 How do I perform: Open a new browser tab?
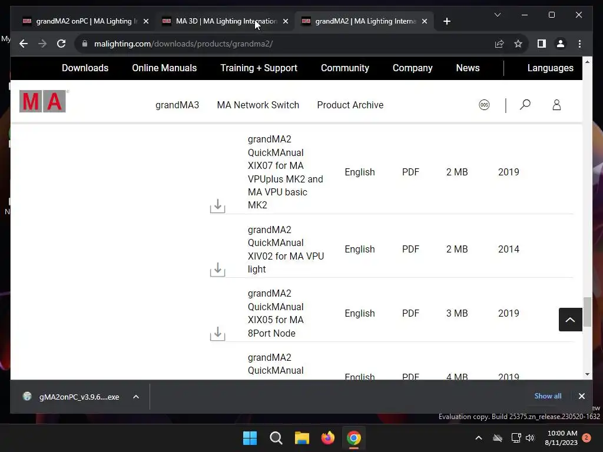pyautogui.click(x=446, y=21)
